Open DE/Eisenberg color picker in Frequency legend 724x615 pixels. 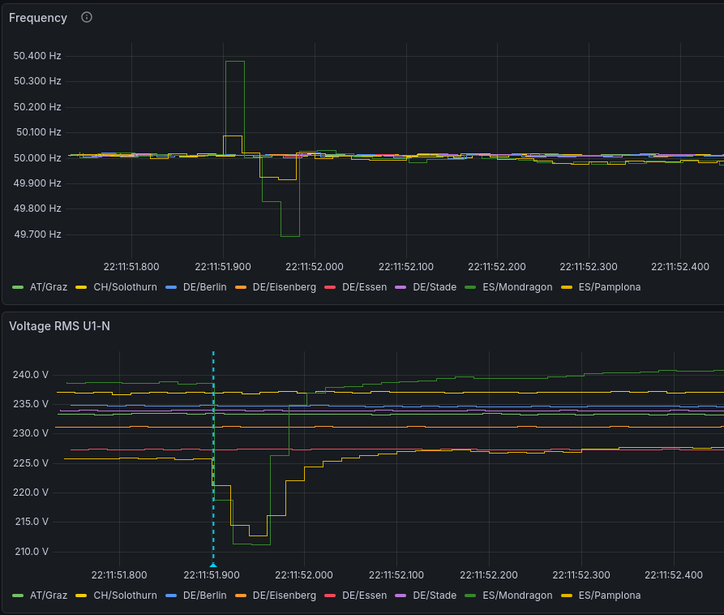coord(241,287)
